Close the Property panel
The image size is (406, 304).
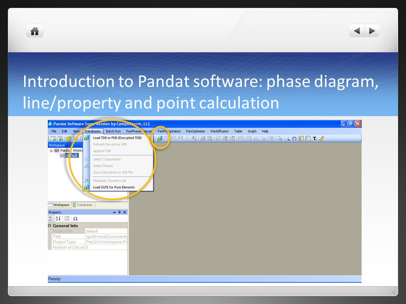(124, 212)
